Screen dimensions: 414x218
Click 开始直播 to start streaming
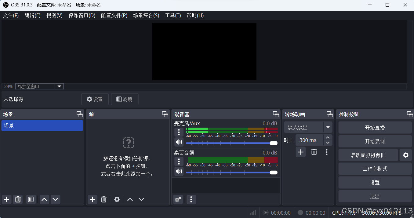(375, 127)
